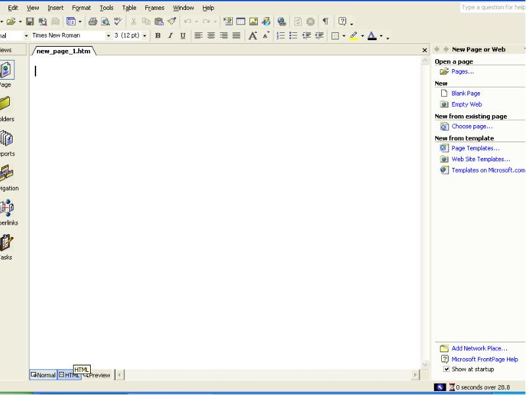Switch to the Preview view tab
The image size is (526, 395).
pyautogui.click(x=99, y=375)
